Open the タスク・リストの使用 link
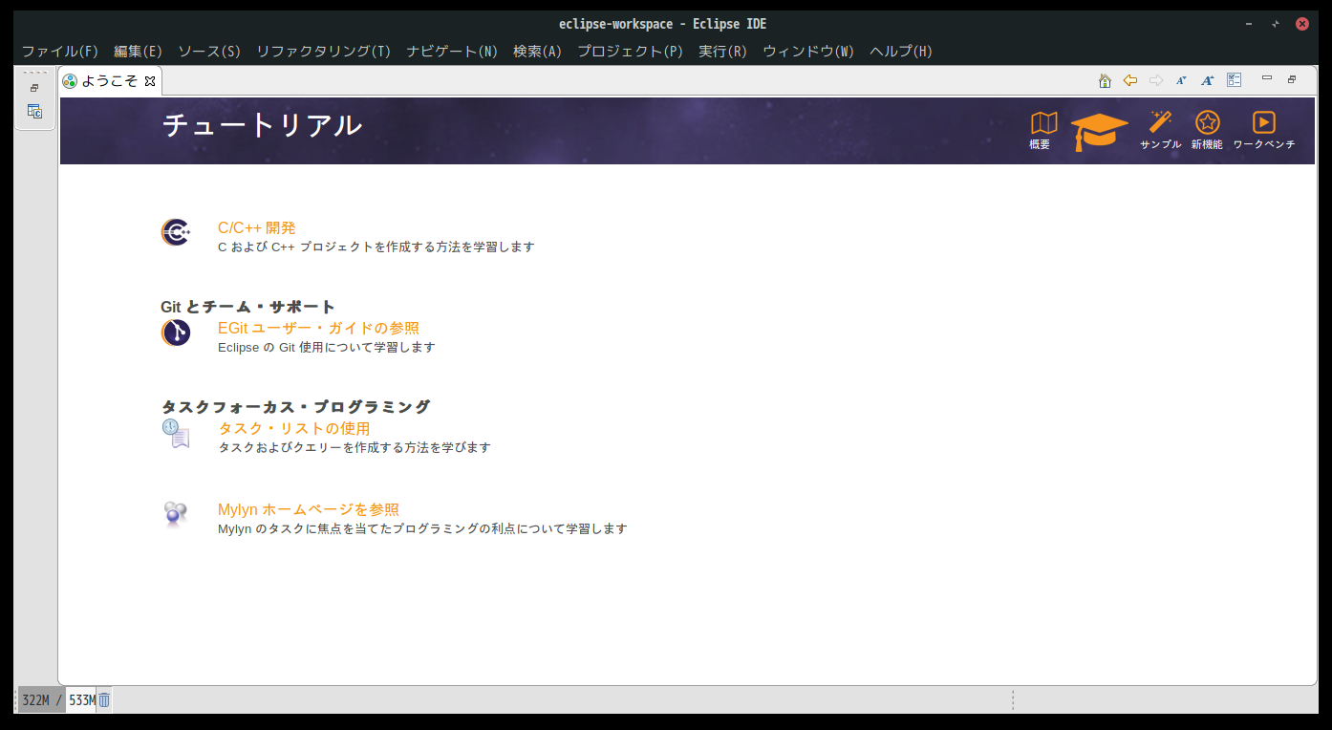The image size is (1332, 730). (294, 428)
